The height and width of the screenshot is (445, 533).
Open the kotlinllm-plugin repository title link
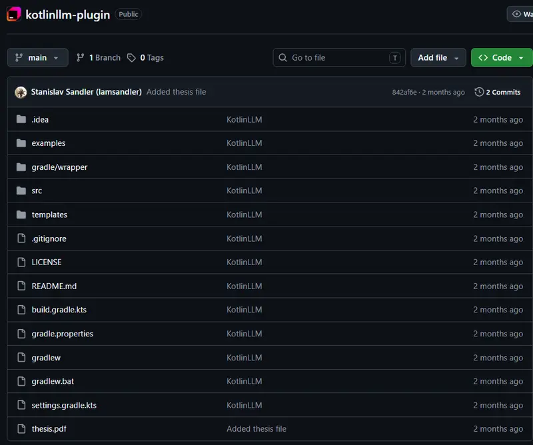[x=68, y=15]
